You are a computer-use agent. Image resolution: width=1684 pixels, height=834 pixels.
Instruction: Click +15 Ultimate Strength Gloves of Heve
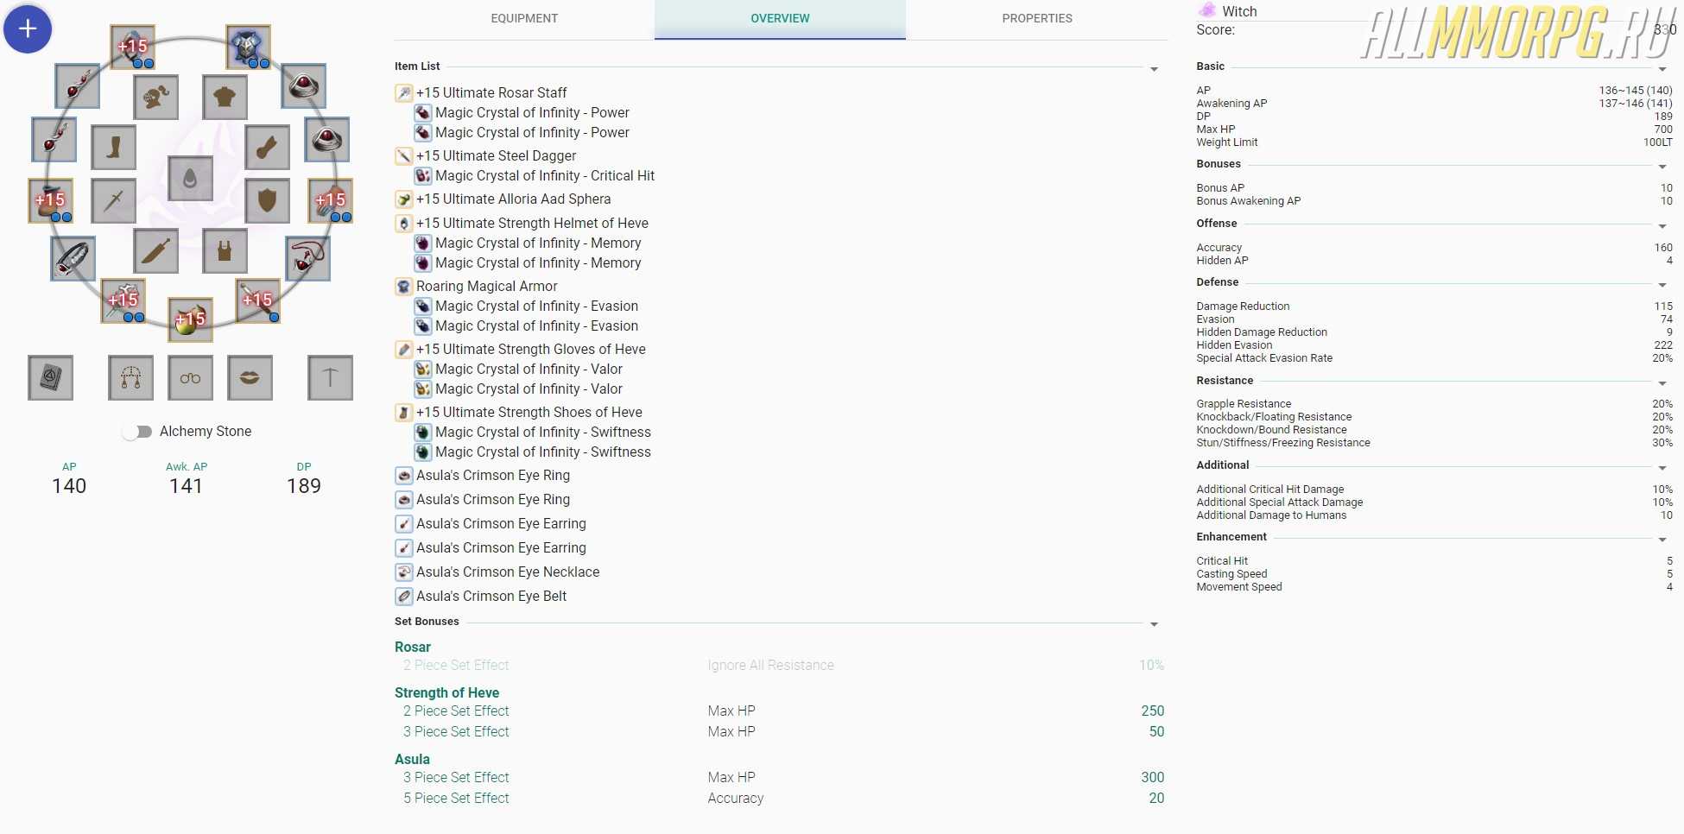click(x=531, y=349)
